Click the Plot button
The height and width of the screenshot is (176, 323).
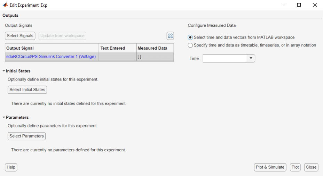[295, 167]
